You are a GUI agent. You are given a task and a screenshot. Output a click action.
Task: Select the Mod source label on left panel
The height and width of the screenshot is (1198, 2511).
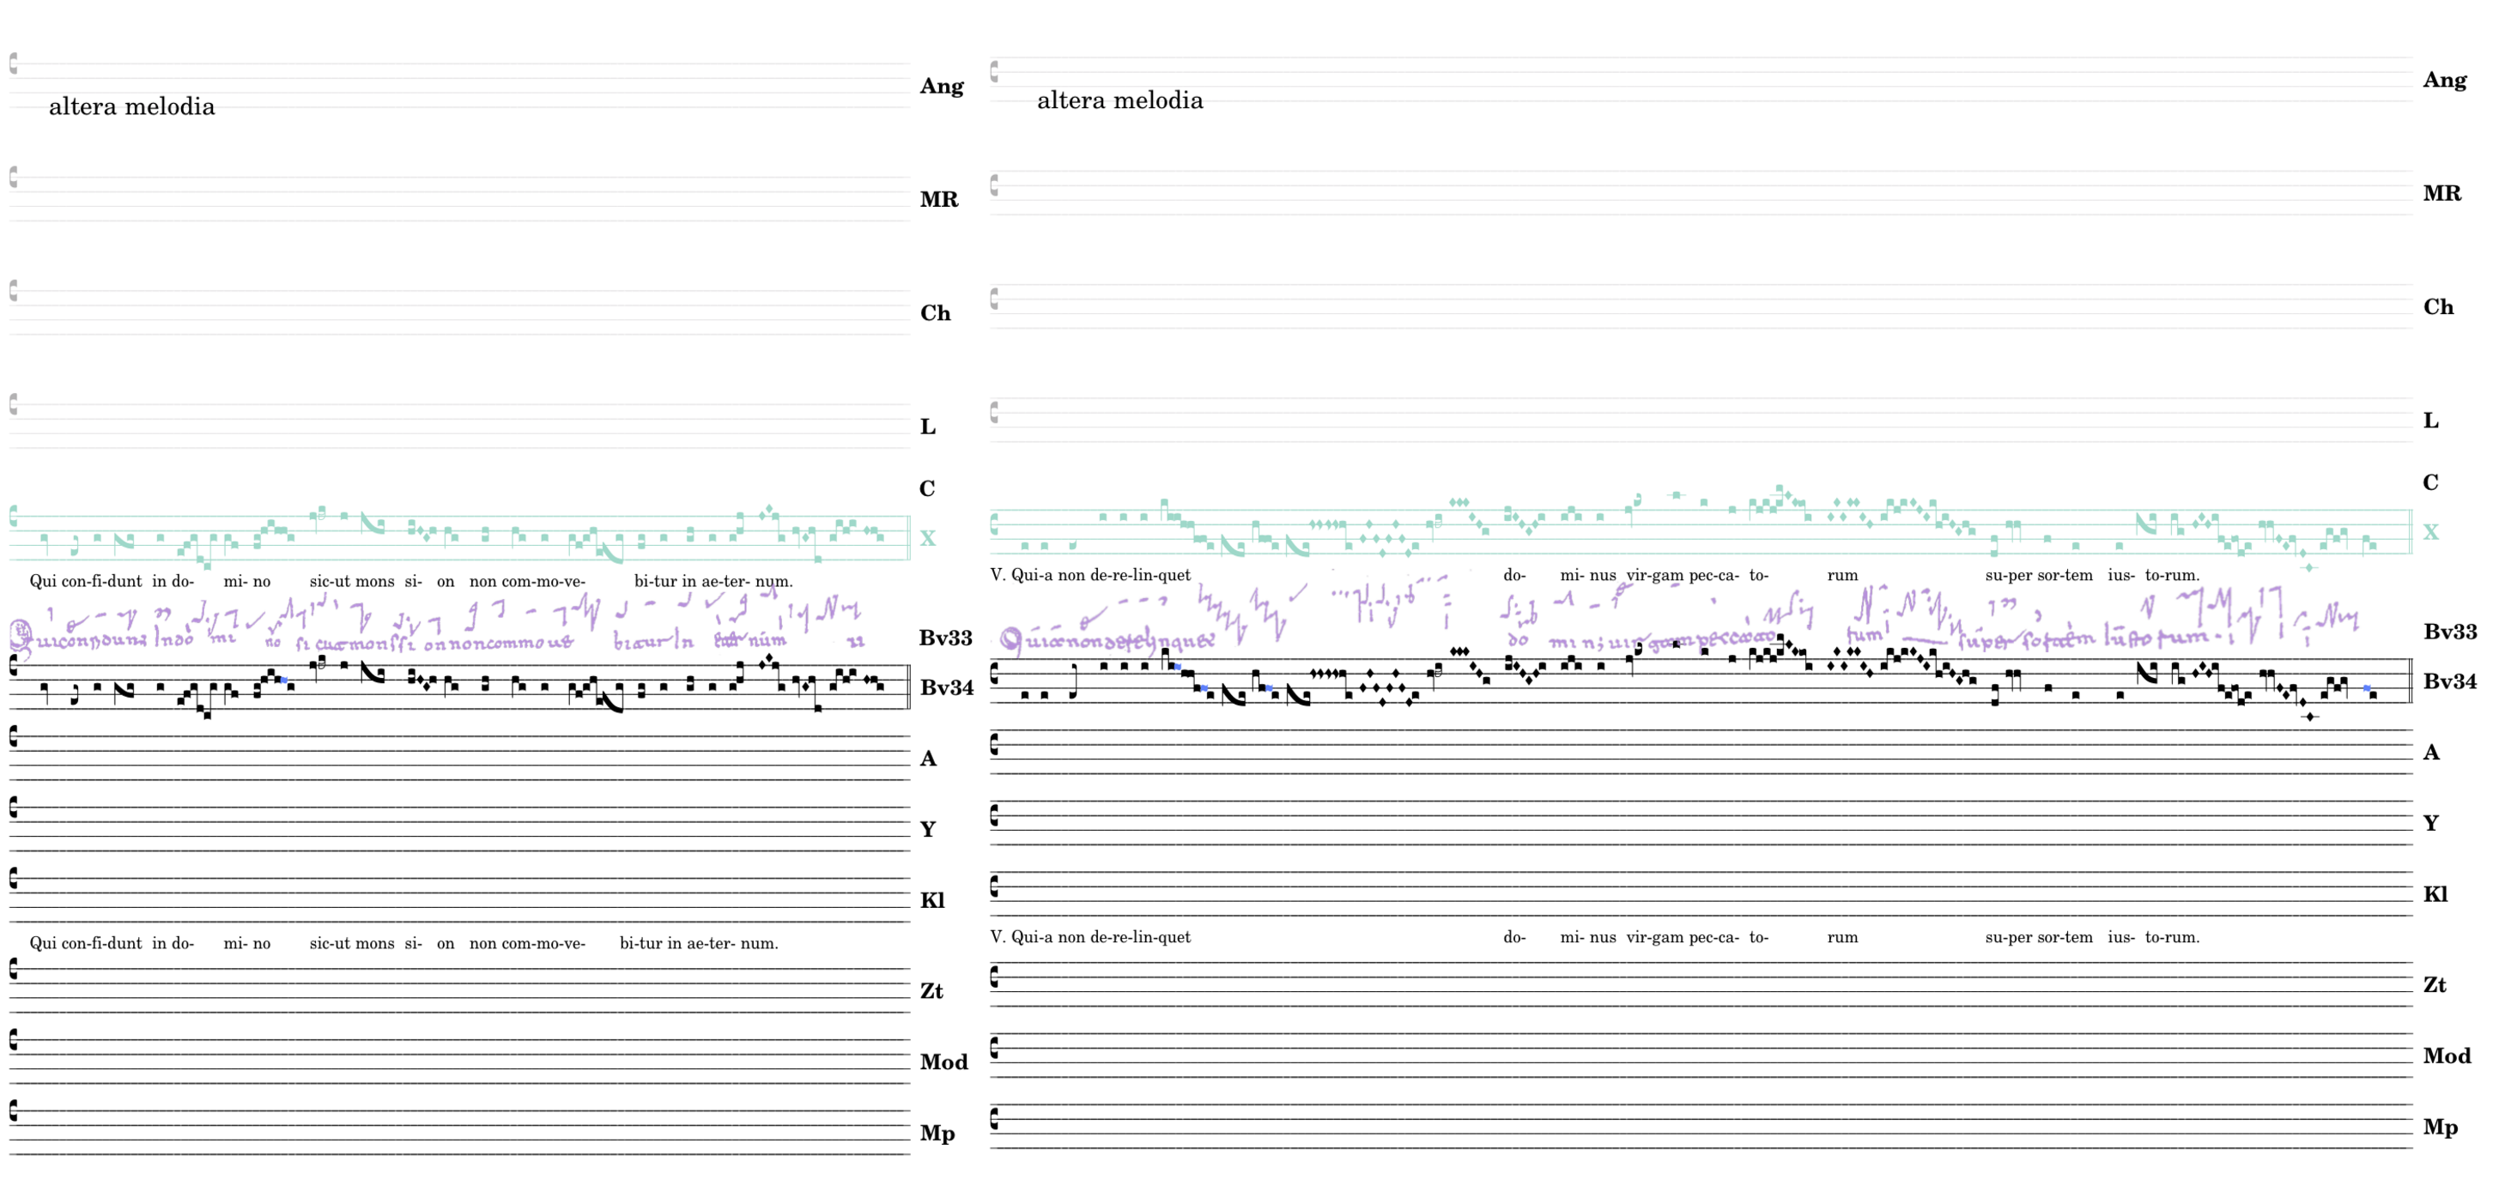(x=943, y=1062)
